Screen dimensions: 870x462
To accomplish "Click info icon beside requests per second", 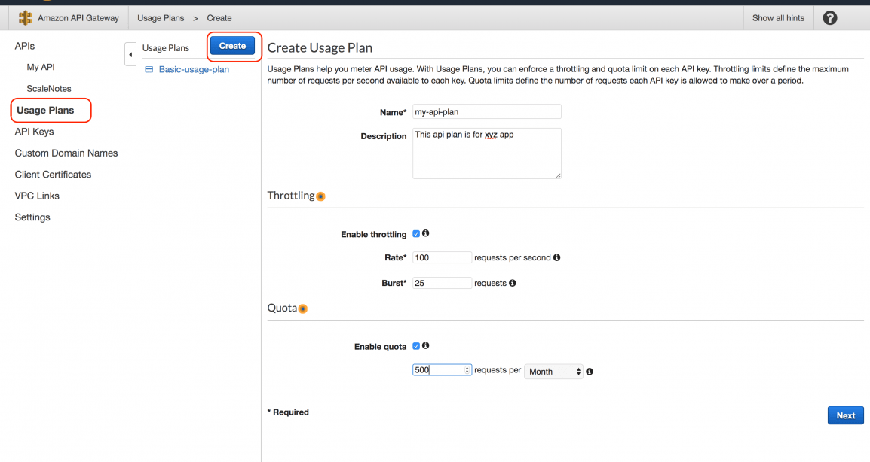I will click(556, 257).
